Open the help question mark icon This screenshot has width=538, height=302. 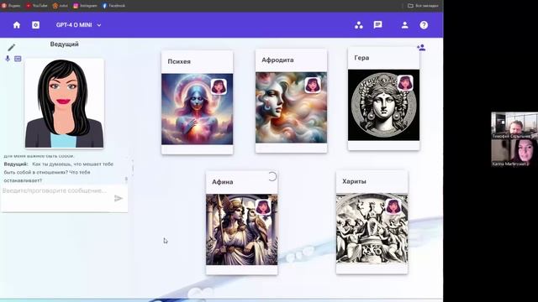[424, 25]
